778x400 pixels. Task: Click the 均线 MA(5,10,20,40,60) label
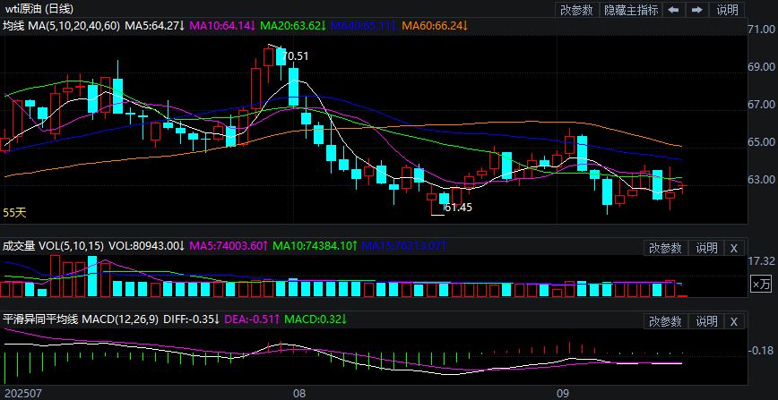pyautogui.click(x=61, y=26)
